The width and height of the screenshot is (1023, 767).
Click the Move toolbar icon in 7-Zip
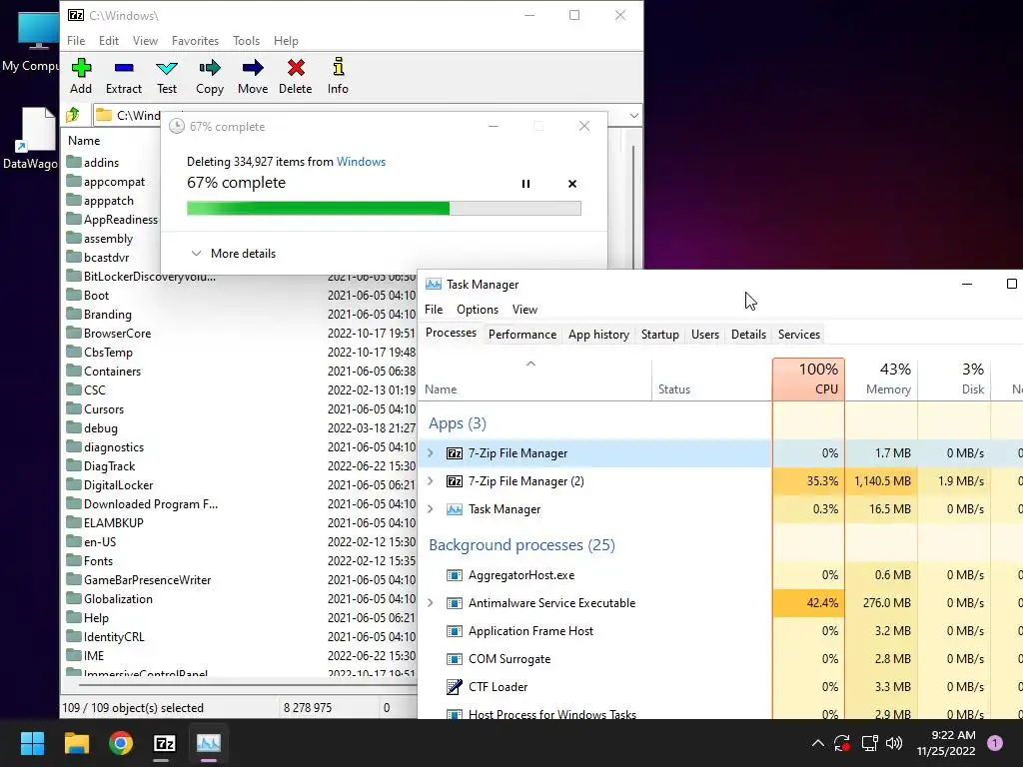pos(253,68)
